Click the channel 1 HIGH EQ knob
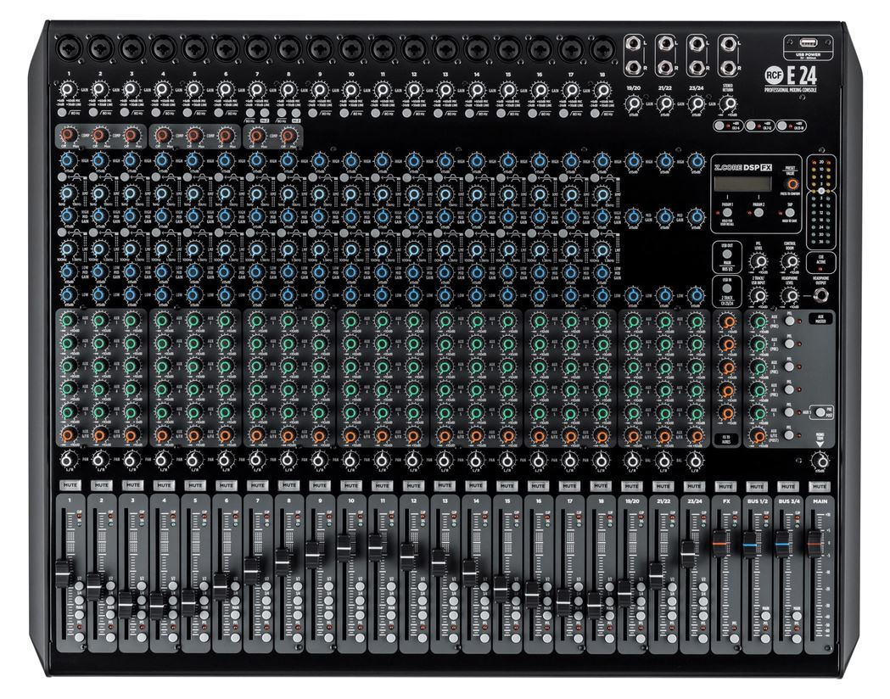Viewport: 890px width, 699px height. [68, 162]
